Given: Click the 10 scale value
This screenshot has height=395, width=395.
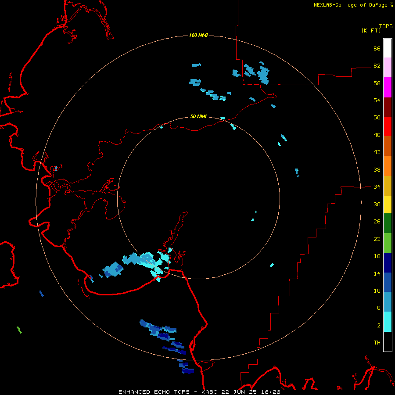Looking at the screenshot, I should 377,291.
